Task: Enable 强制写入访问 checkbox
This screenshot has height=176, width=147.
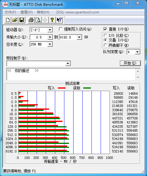Action: (x=61, y=29)
